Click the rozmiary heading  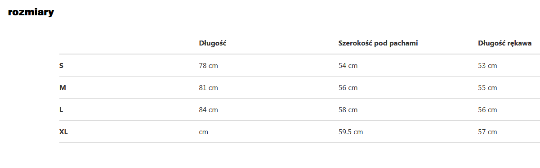tap(31, 12)
